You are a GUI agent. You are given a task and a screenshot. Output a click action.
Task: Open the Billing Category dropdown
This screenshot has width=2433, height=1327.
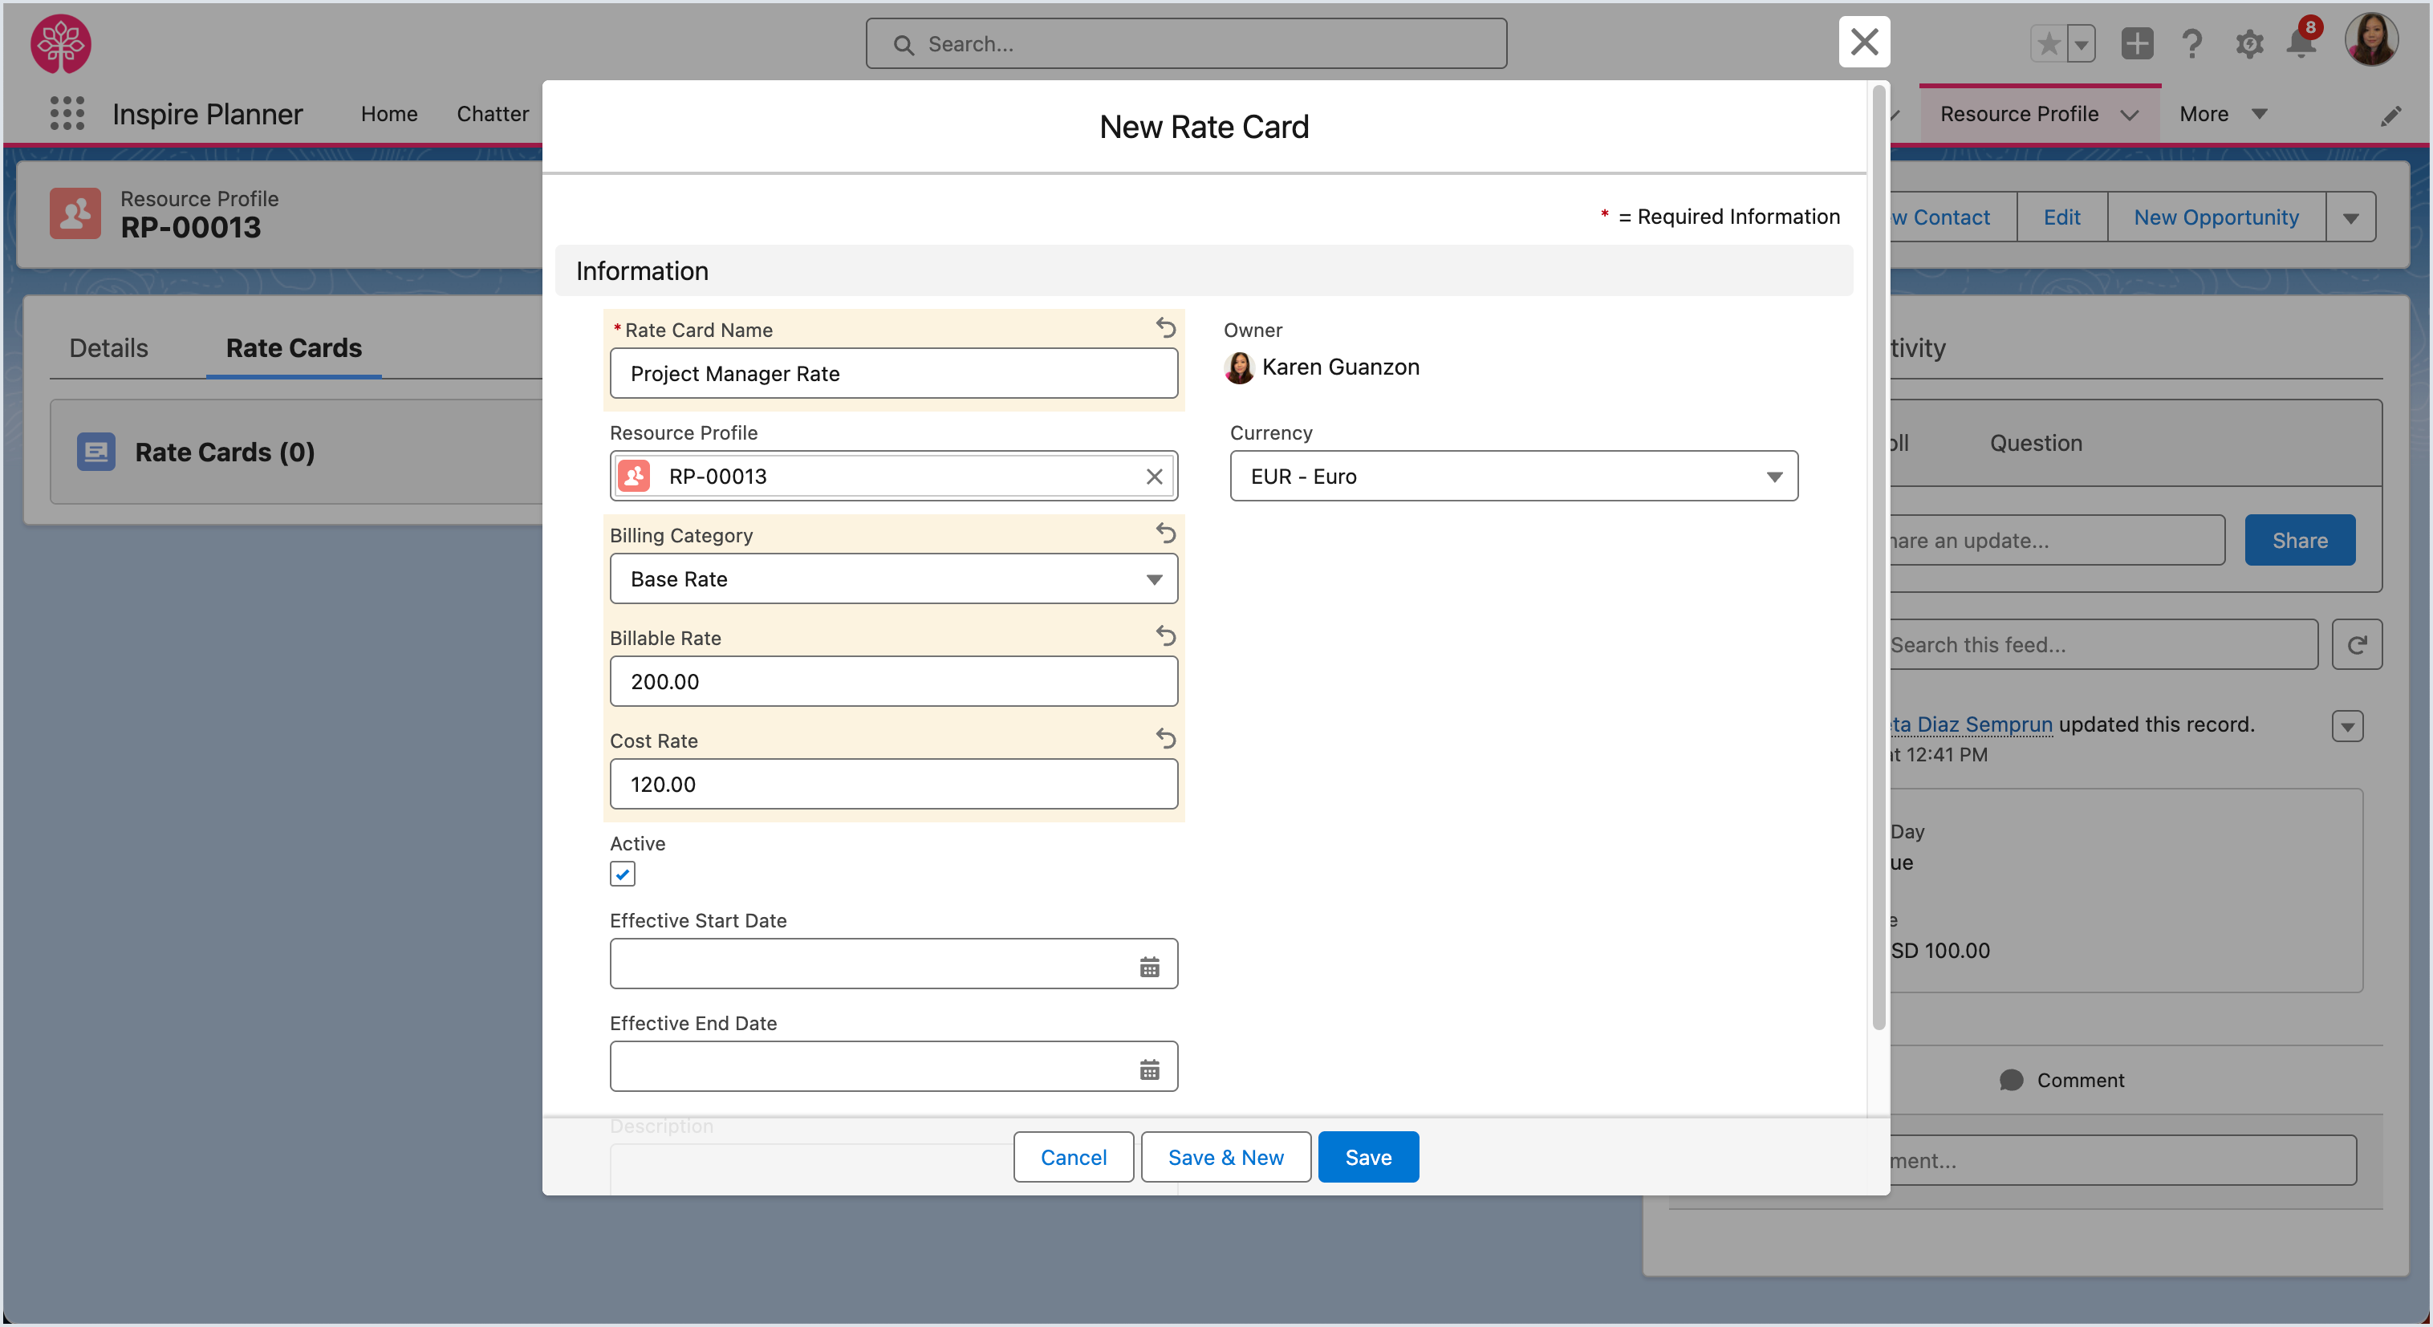coord(893,579)
